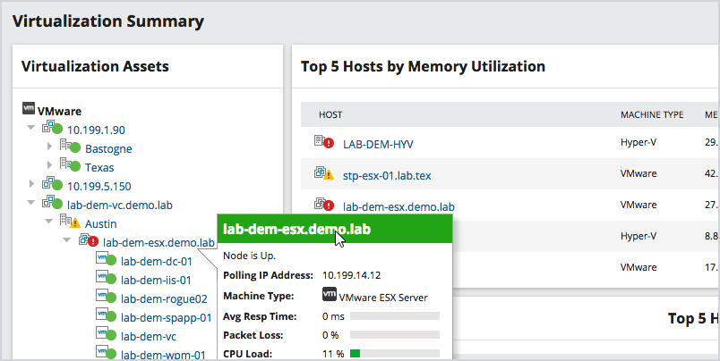Click the MACHINE TYPE column header
Screen dimensions: 720x361
tap(652, 114)
